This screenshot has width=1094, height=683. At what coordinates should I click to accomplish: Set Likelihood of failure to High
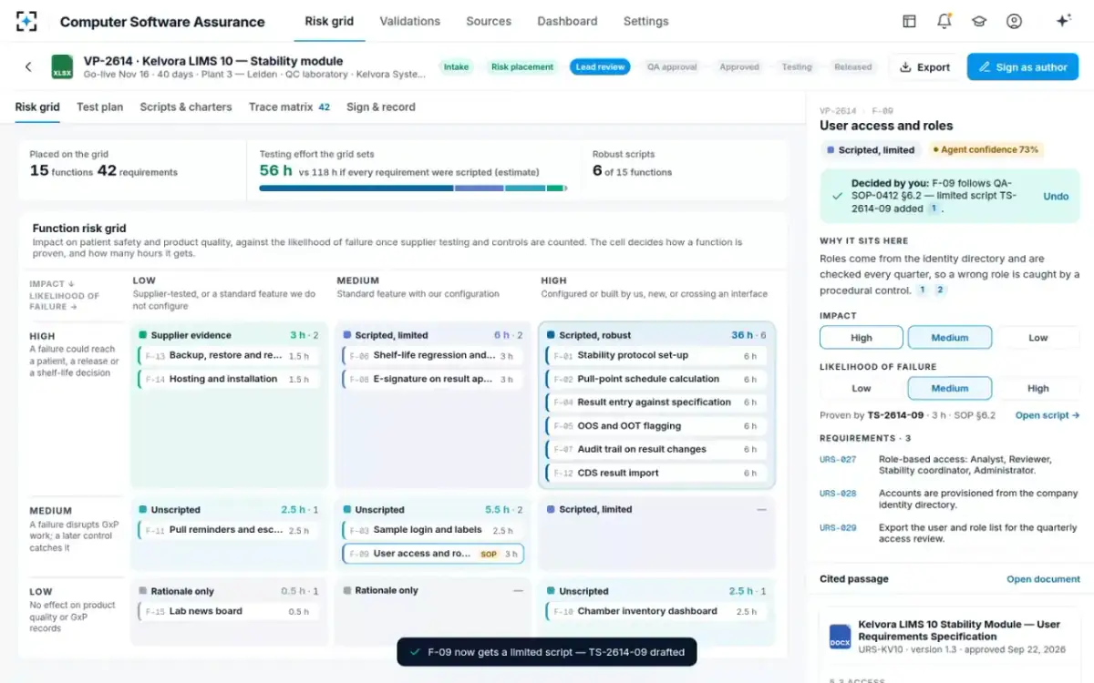1037,388
